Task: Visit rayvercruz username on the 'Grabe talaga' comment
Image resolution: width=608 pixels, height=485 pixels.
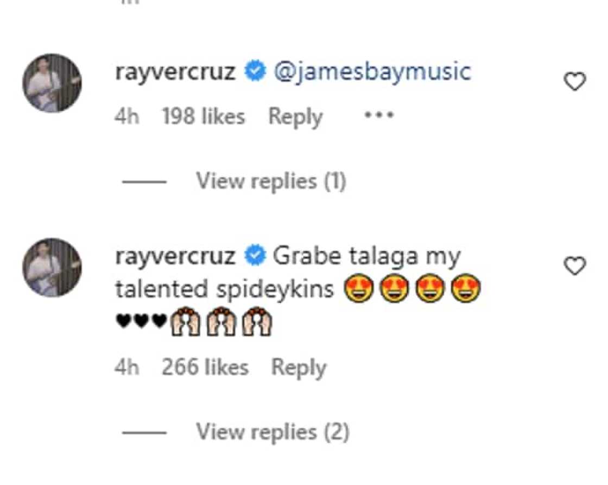Action: 175,256
